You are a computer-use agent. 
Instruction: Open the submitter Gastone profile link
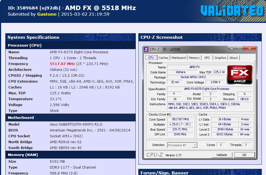tap(47, 14)
